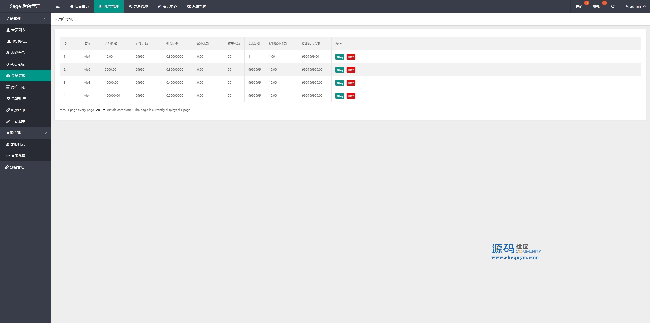Click 充值 notification badge link
Screen dimensions: 650x323
pyautogui.click(x=579, y=6)
